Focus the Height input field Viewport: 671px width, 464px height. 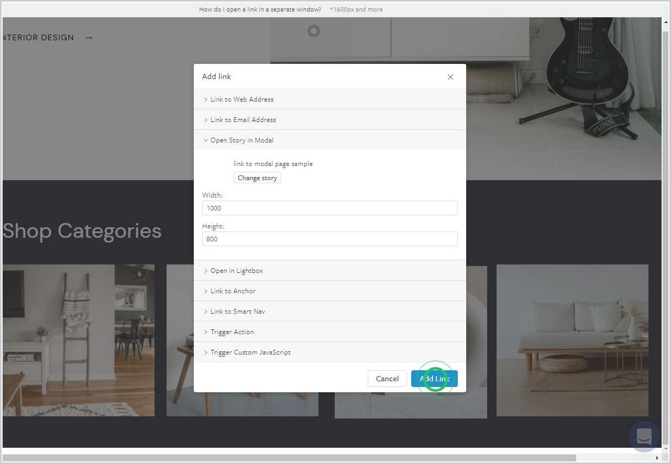click(x=329, y=239)
